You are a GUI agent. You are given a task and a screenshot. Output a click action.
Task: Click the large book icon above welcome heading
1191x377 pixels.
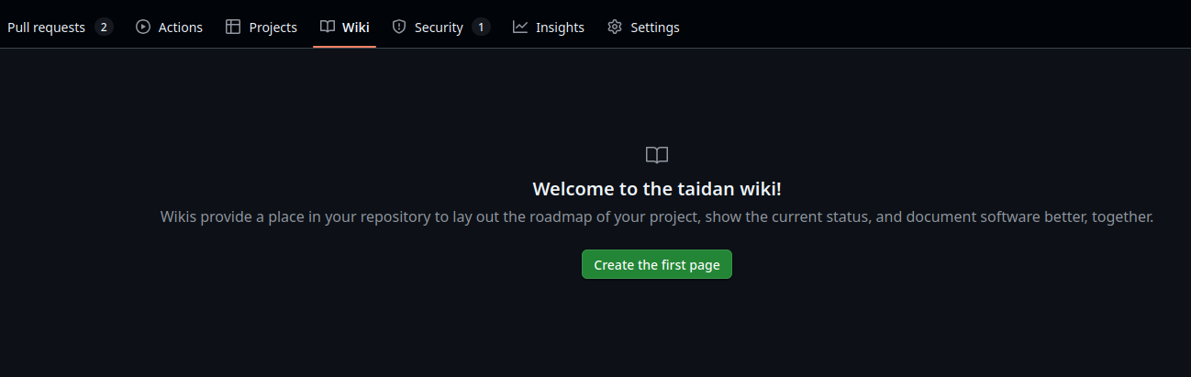[x=657, y=155]
